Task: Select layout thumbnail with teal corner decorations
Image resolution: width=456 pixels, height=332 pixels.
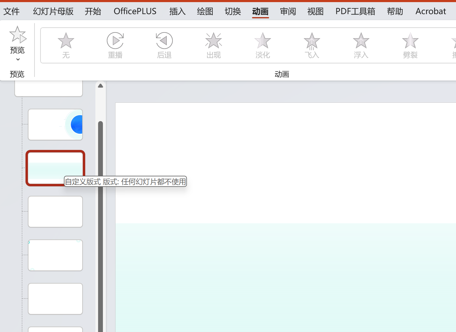Action: [55, 255]
